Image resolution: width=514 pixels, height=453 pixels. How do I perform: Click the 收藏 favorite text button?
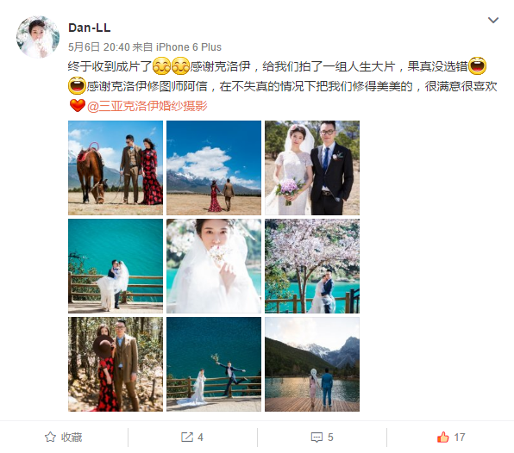click(x=72, y=437)
